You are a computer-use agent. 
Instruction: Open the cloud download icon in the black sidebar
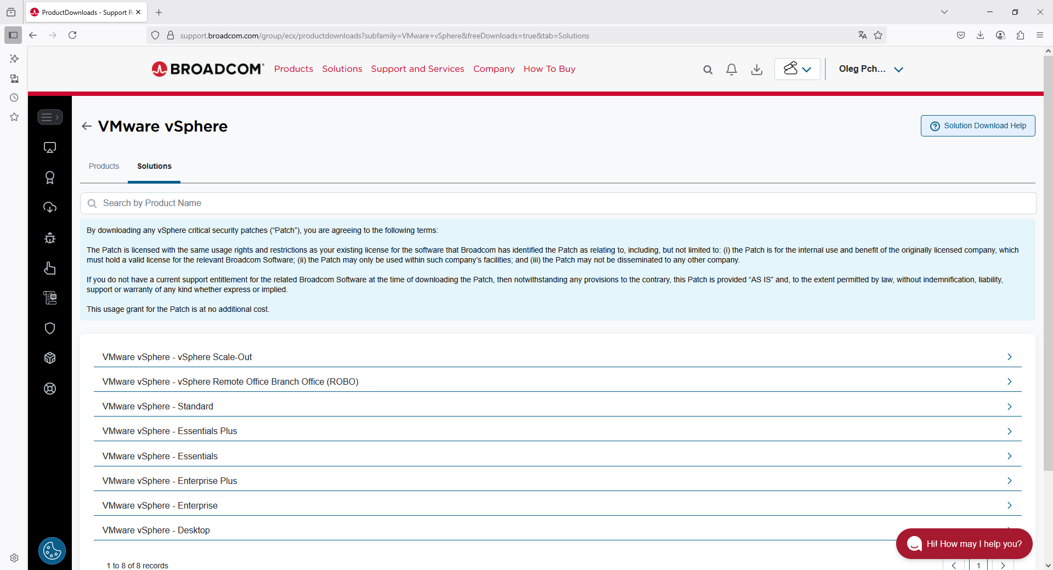(50, 207)
